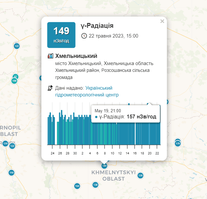The width and height of the screenshot is (207, 199).
Task: Click 'Хмельницький район, Розсошанська сільська' address line
Action: 102,70
